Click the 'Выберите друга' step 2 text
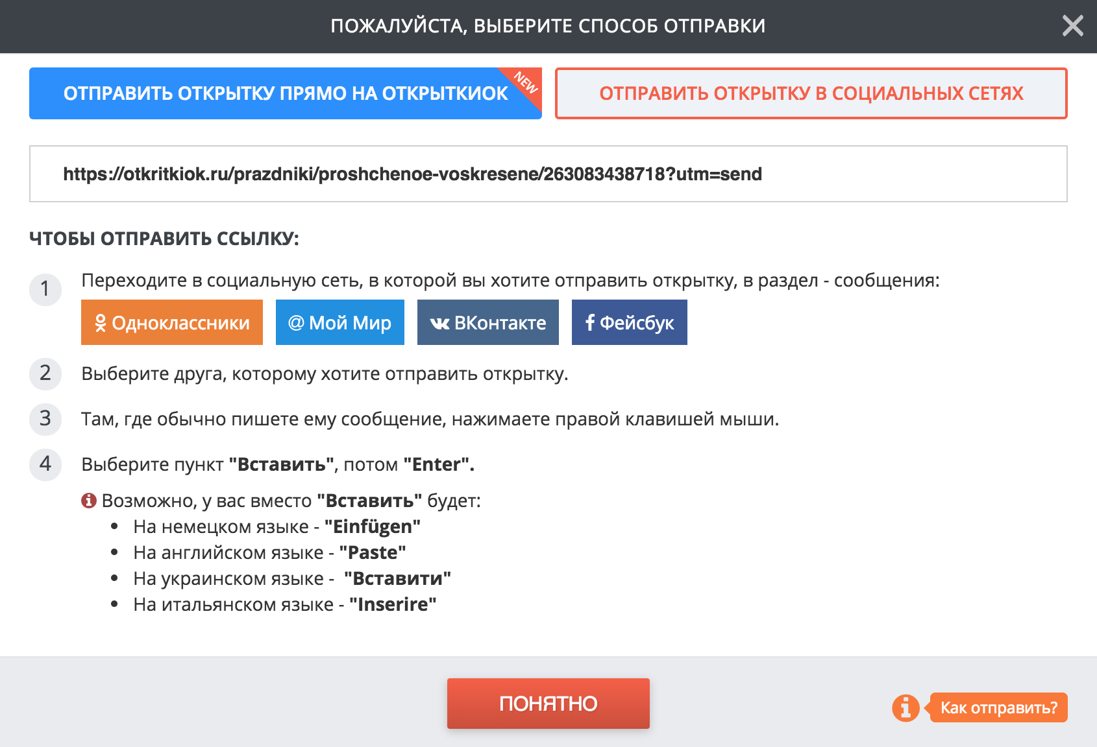Image resolution: width=1097 pixels, height=747 pixels. [x=325, y=374]
